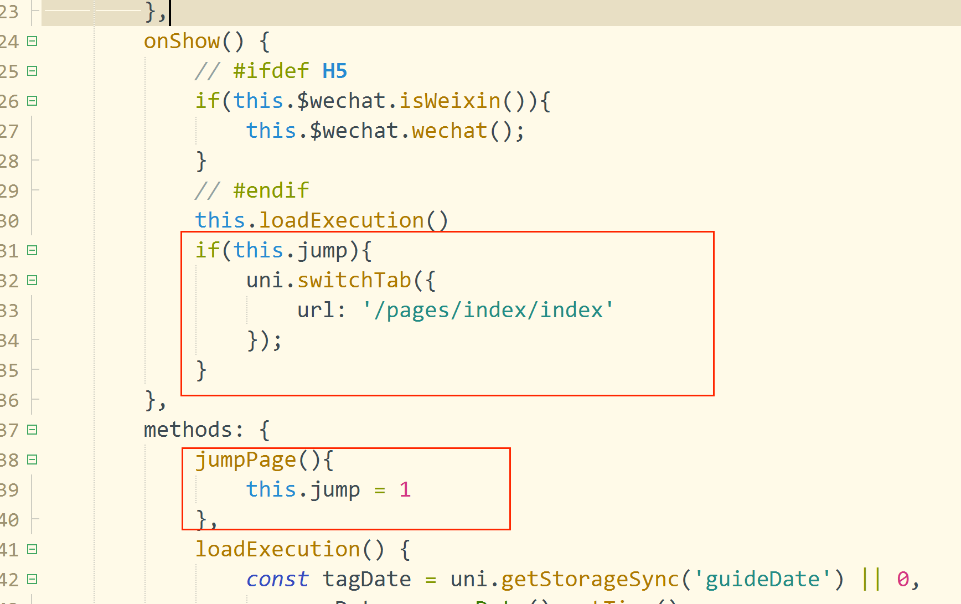961x604 pixels.
Task: Click loadExecution call on line 30
Action: tap(341, 221)
